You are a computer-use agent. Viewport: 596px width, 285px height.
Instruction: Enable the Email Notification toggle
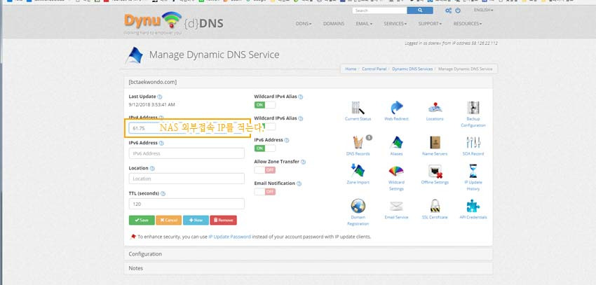click(x=264, y=192)
